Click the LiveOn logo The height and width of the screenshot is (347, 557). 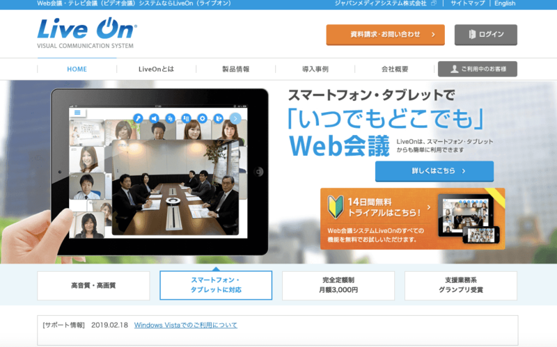86,33
